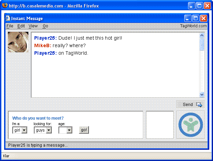Open the "looking for" guys dropdown

point(49,130)
